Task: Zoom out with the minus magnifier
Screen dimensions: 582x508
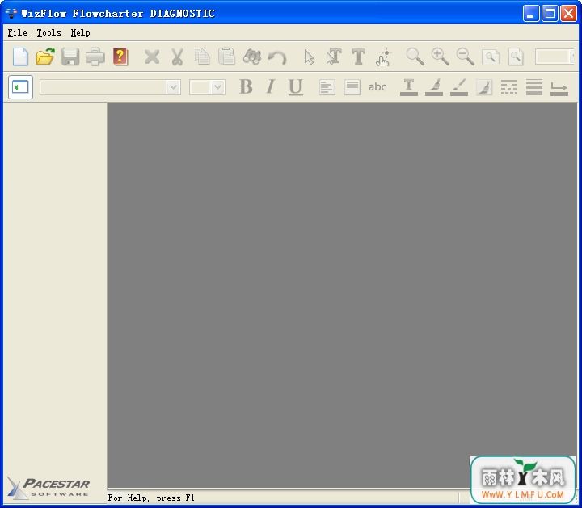Action: click(x=465, y=57)
